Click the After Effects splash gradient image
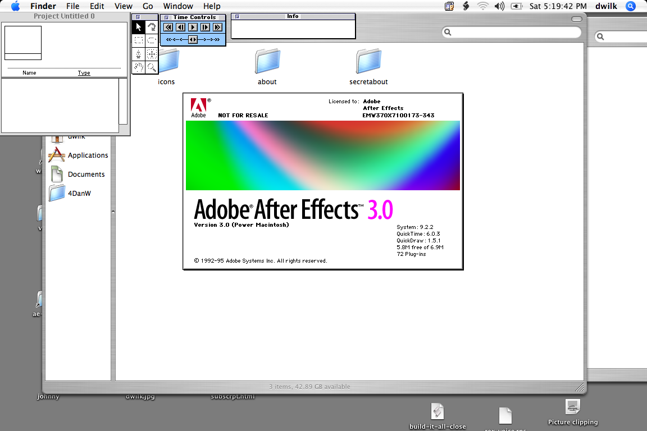Viewport: 647px width, 431px height. point(323,155)
